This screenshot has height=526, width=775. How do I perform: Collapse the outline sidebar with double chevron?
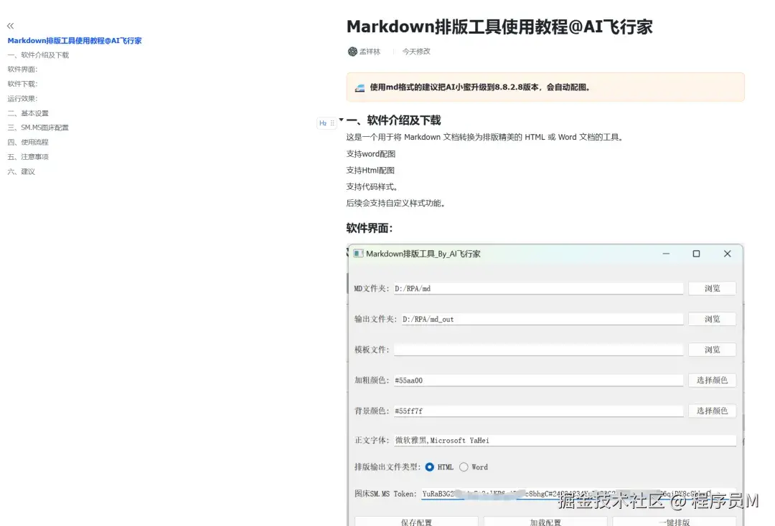[x=10, y=26]
